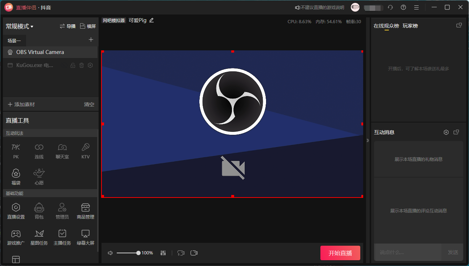Open 互动消息 settings hexagon icon

tap(446, 132)
